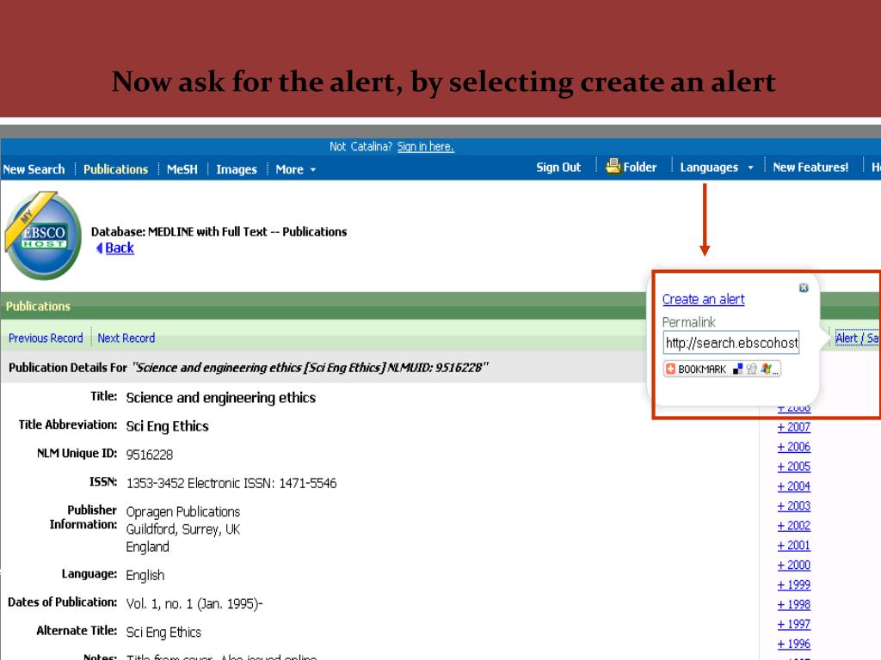The image size is (881, 660).
Task: Click the 'Publication Details For' heading
Action: point(68,368)
